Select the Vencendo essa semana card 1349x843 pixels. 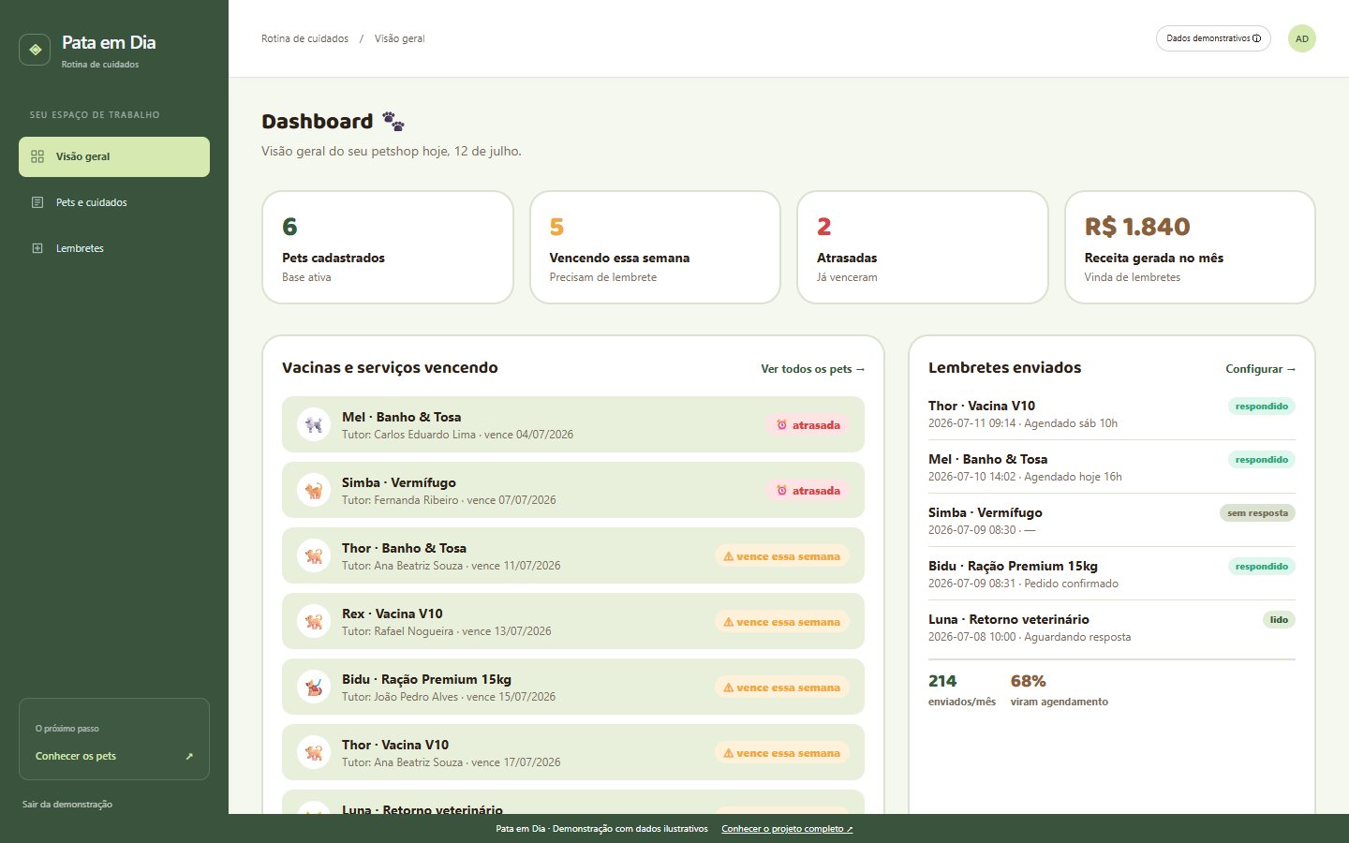click(655, 247)
